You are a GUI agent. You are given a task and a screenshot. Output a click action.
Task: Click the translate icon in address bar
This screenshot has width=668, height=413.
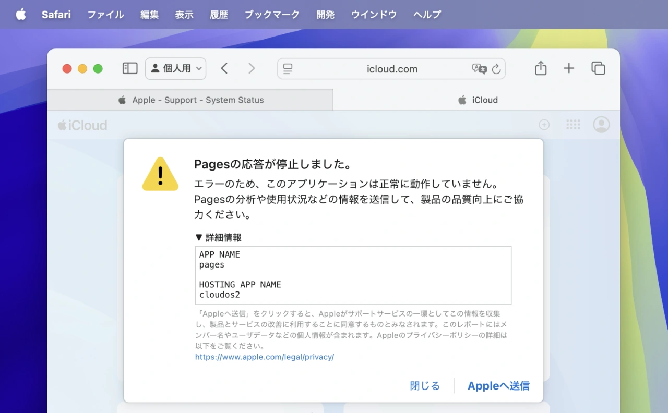click(479, 69)
